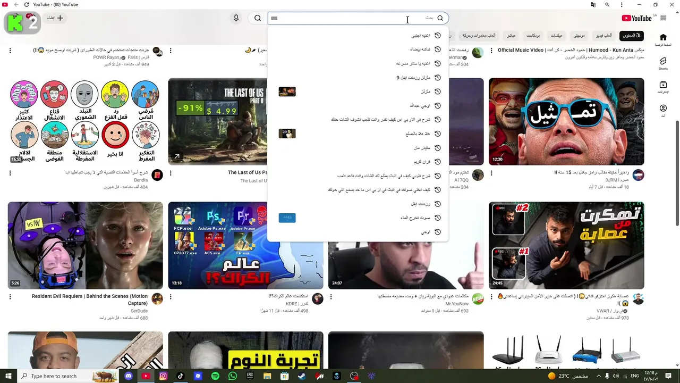Screen dimensions: 680x383
Task: Select the 'ميكسات' filter chip
Action: 556,35
